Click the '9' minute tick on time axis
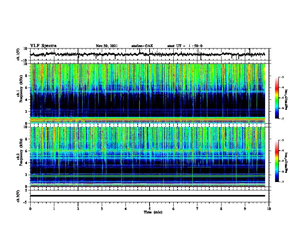Image resolution: width=303 pixels, height=234 pixels. pos(245,209)
